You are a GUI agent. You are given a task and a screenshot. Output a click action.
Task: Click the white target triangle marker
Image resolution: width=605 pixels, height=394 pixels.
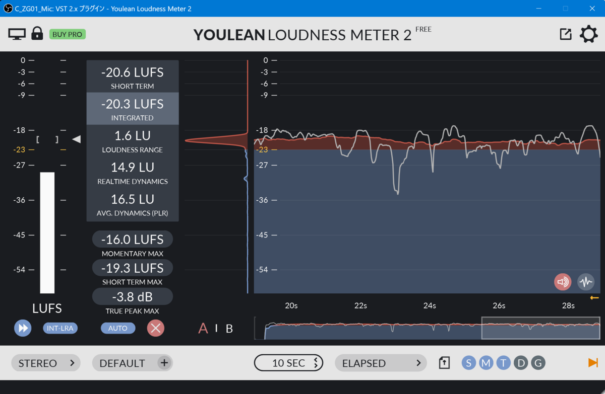click(x=77, y=139)
